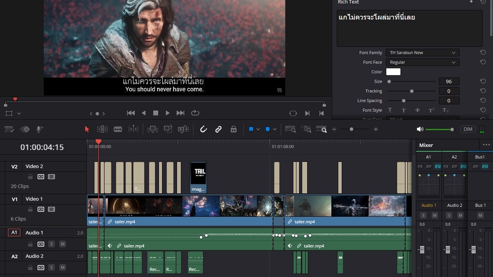Open the Font Family dropdown
Image resolution: width=493 pixels, height=277 pixels.
coord(422,52)
